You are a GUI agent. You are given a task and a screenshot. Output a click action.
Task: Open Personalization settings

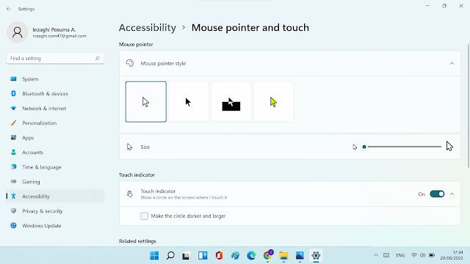point(55,123)
